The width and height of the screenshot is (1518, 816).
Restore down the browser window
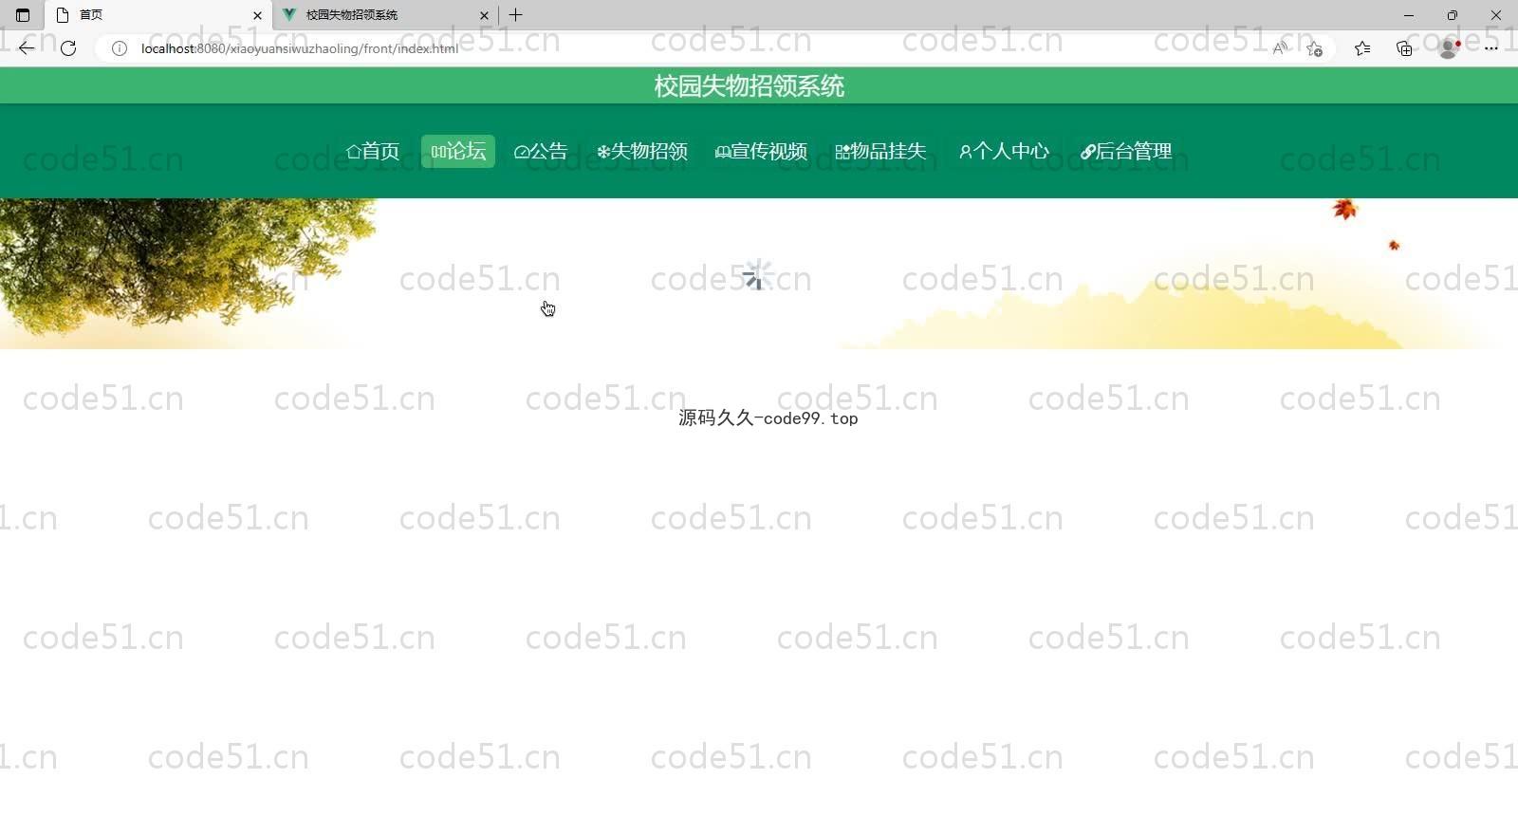pyautogui.click(x=1453, y=15)
